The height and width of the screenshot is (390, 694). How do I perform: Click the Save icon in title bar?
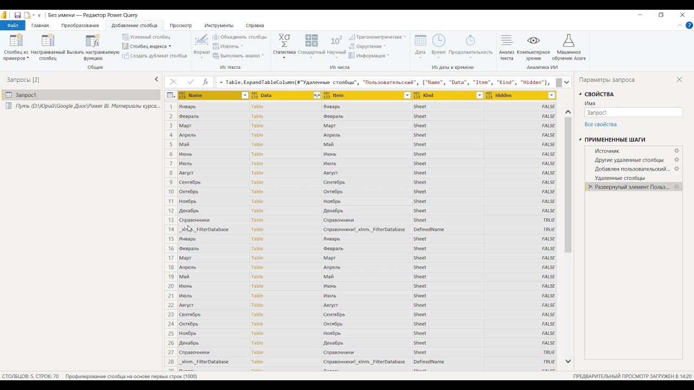point(17,15)
